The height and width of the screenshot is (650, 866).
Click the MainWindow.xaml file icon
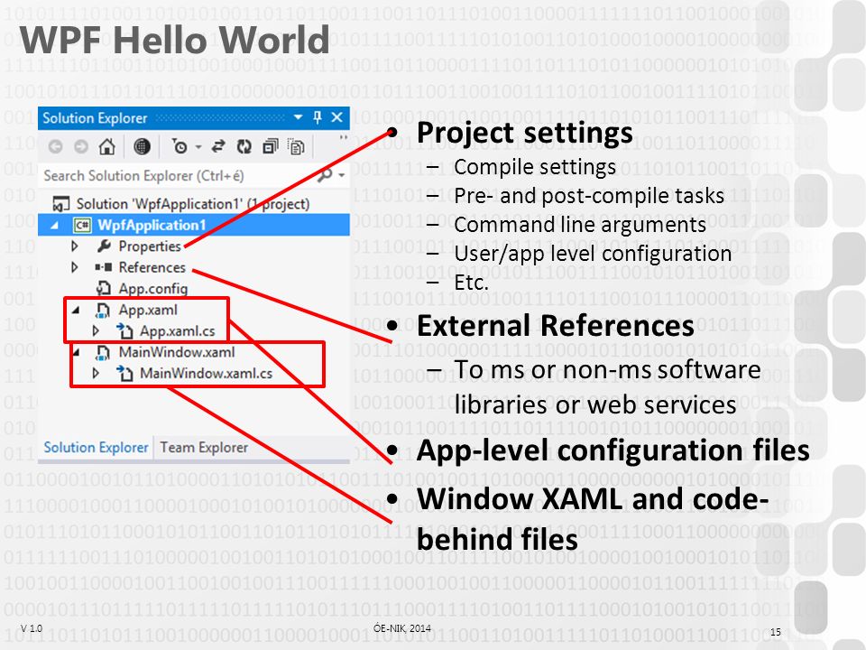pyautogui.click(x=103, y=353)
